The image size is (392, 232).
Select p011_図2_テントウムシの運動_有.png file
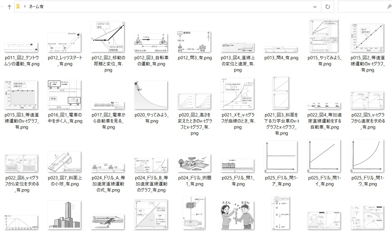pos(22,54)
